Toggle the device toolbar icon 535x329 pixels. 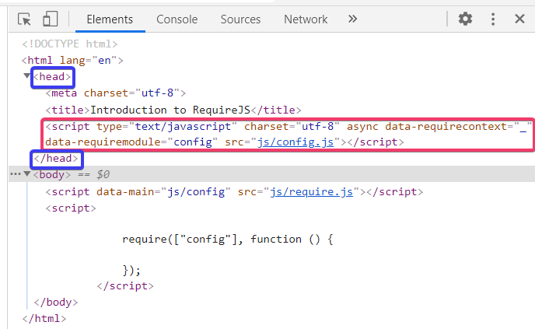[x=51, y=19]
